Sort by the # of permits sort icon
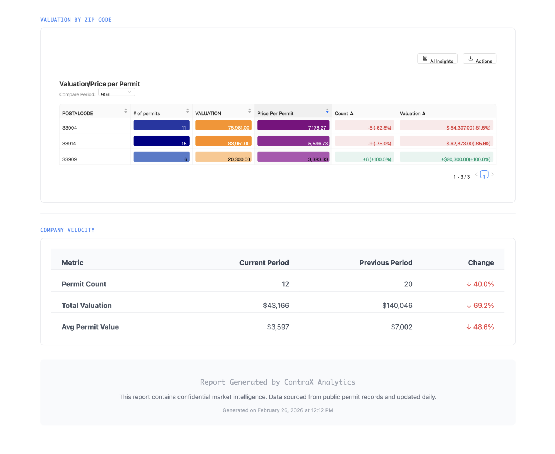 [x=187, y=111]
